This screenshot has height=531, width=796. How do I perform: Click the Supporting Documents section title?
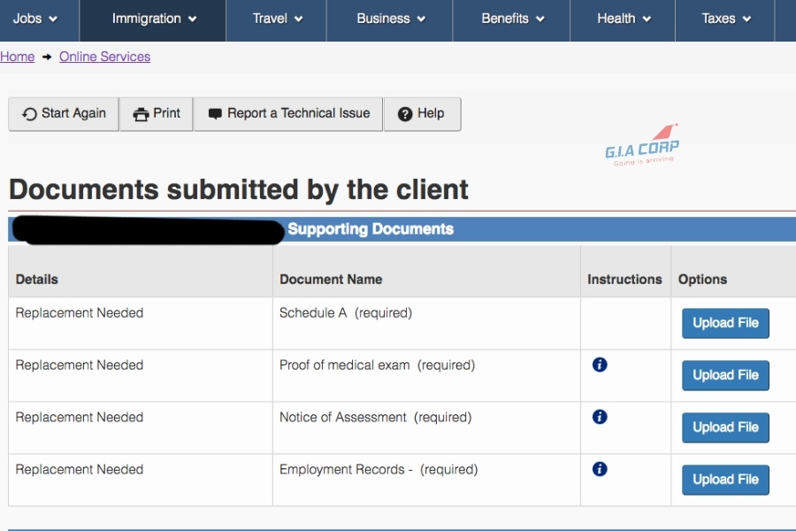click(x=371, y=229)
